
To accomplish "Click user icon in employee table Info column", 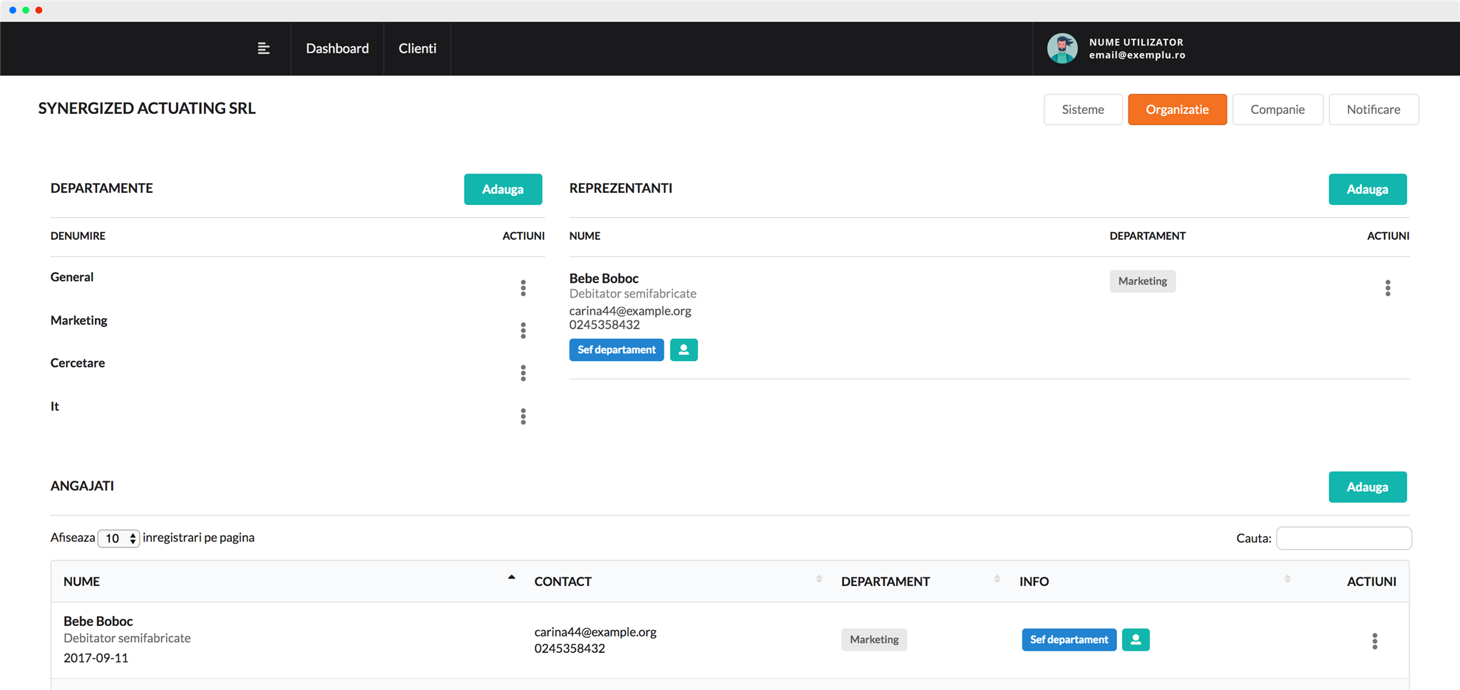I will (1136, 639).
